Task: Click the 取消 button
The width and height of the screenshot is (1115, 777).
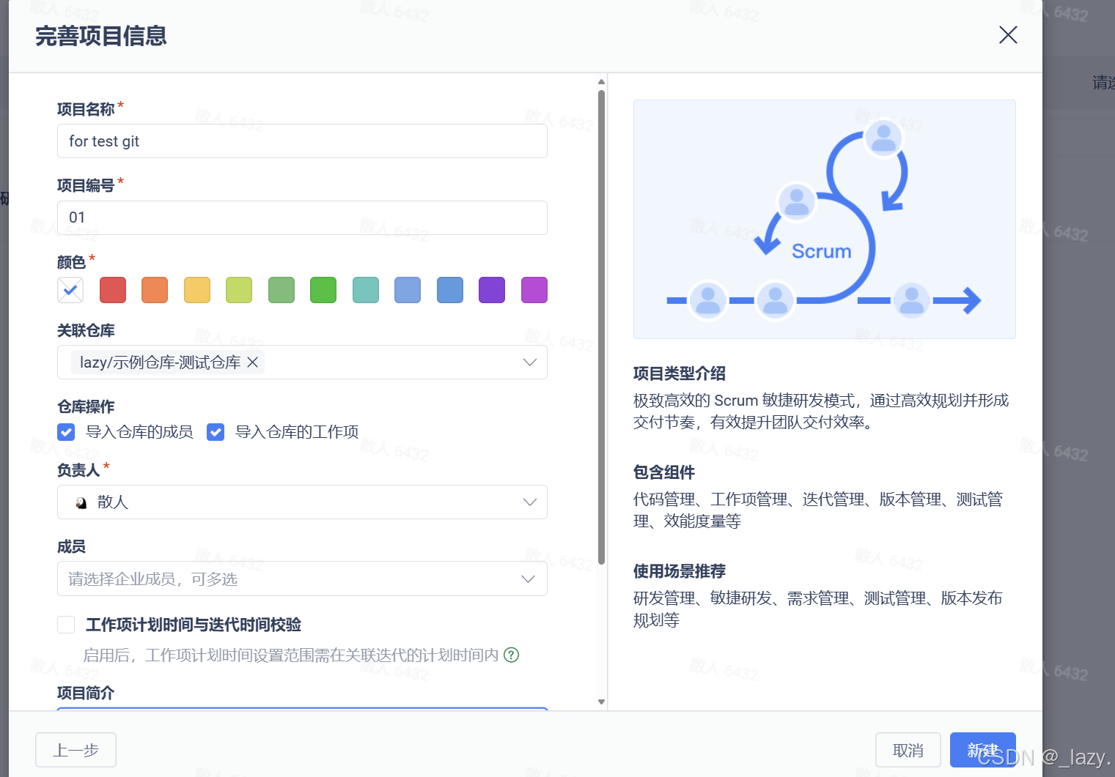Action: coord(908,750)
